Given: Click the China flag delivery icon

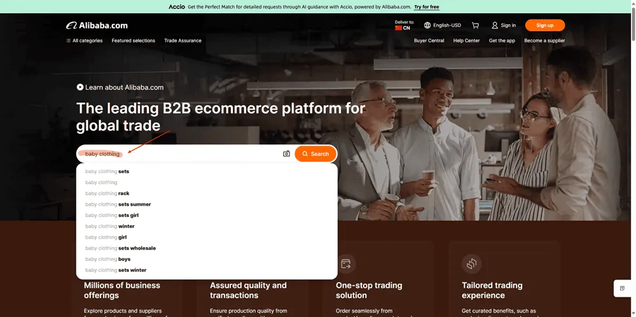Looking at the screenshot, I should click(x=398, y=28).
